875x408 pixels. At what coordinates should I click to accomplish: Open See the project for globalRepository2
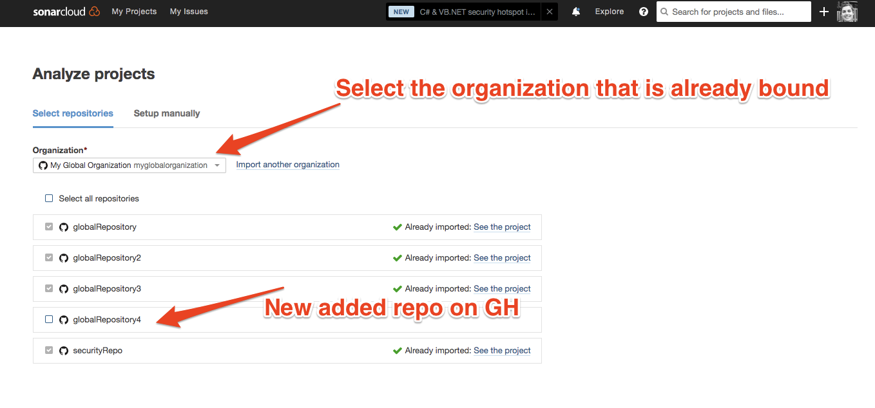tap(502, 258)
